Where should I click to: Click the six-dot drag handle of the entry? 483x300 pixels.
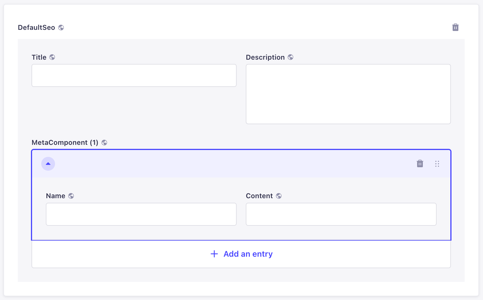coord(437,164)
